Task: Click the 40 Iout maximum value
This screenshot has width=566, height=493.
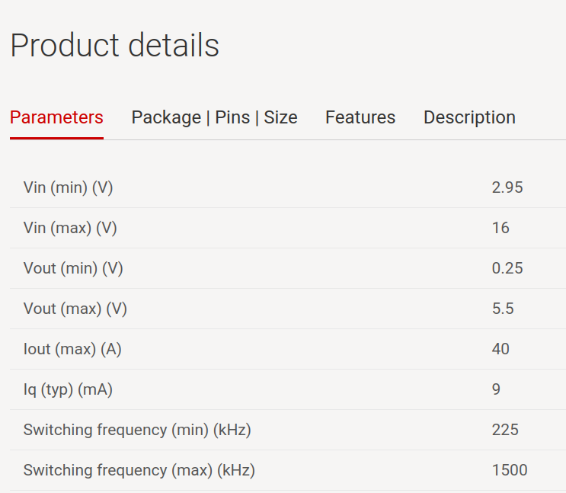Action: point(500,349)
